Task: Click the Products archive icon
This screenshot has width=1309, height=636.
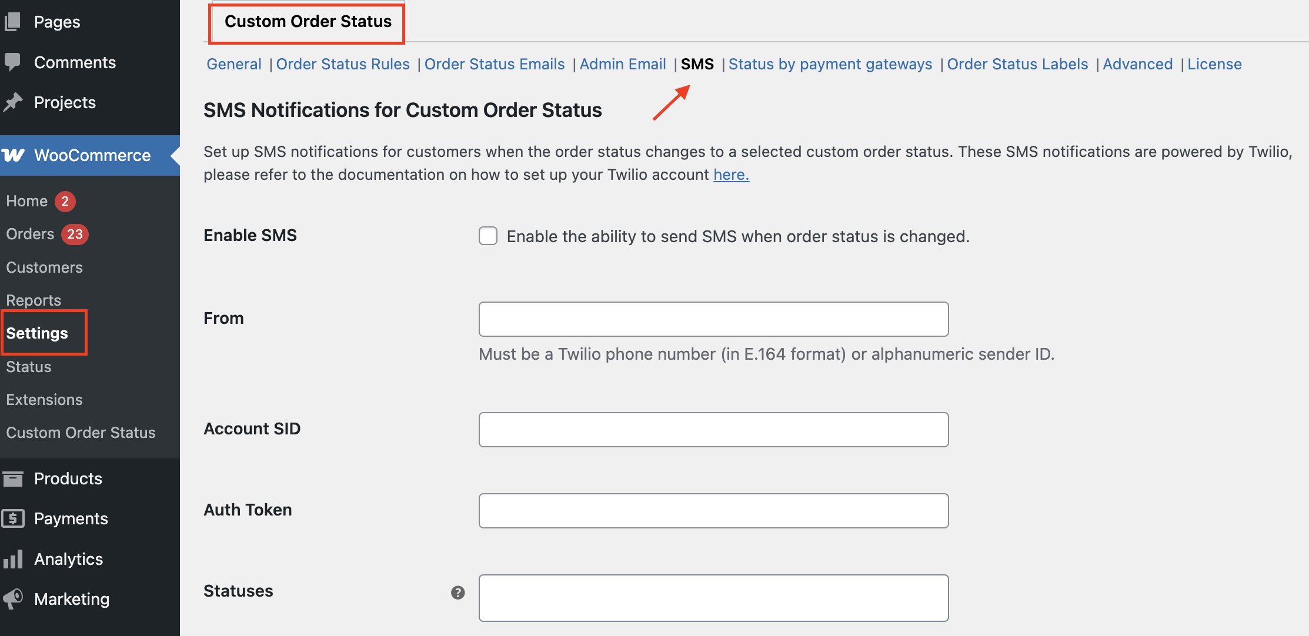Action: [x=12, y=478]
